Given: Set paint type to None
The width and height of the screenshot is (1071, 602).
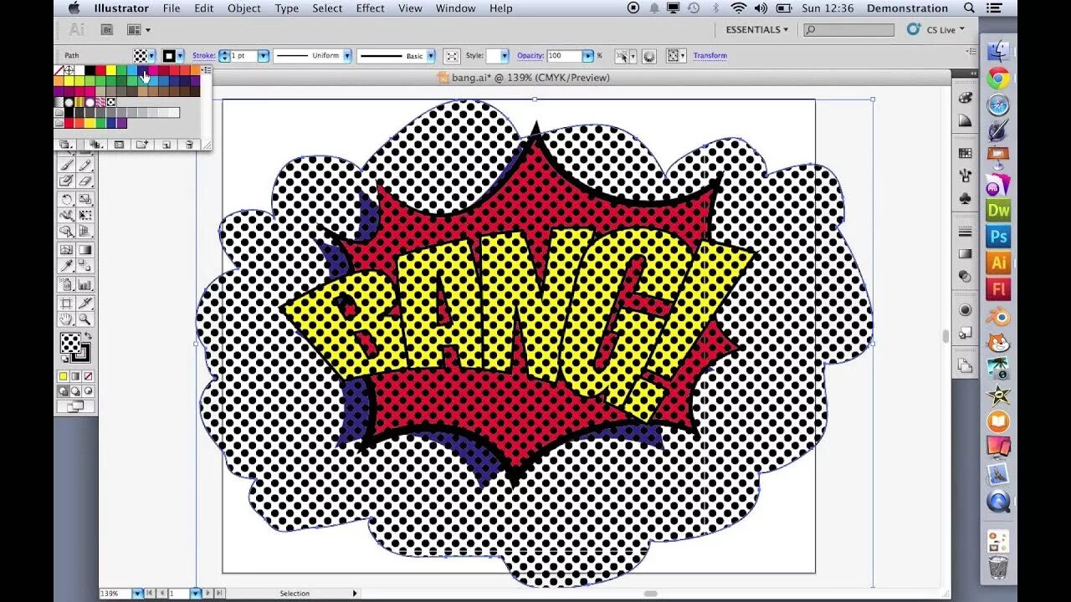Looking at the screenshot, I should point(88,375).
